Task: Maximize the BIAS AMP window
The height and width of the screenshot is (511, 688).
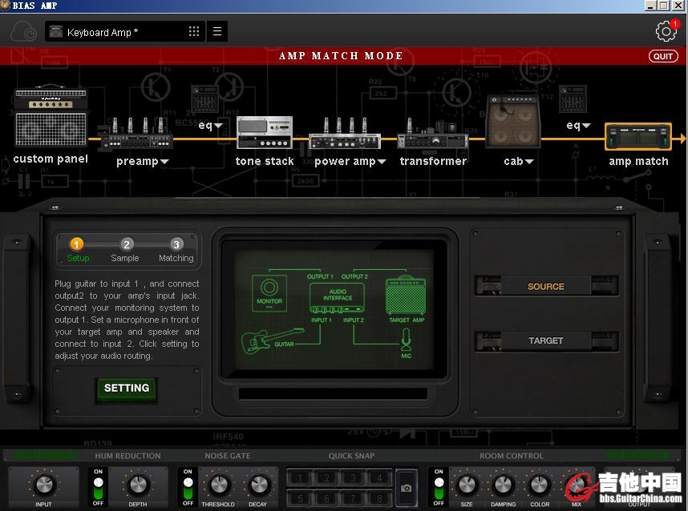Action: coord(664,6)
